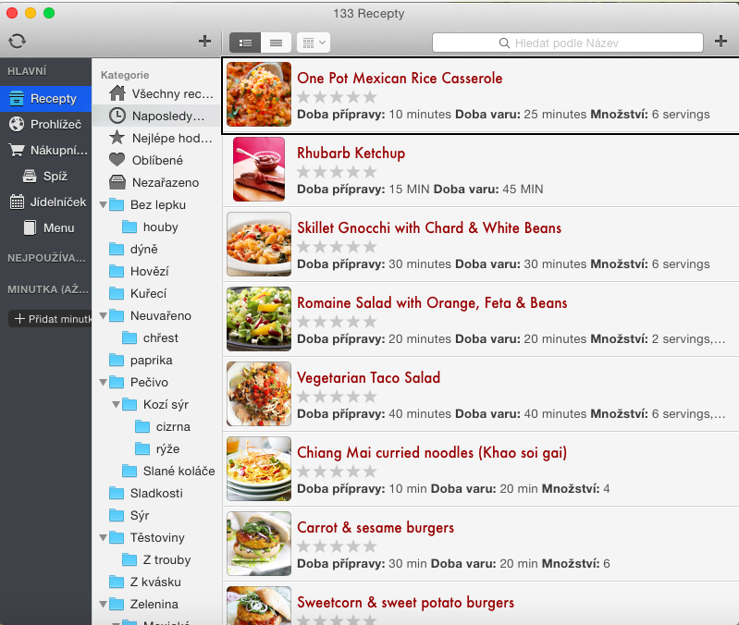Select Recepty in the sidebar
Screen dimensions: 739x625
coord(46,98)
